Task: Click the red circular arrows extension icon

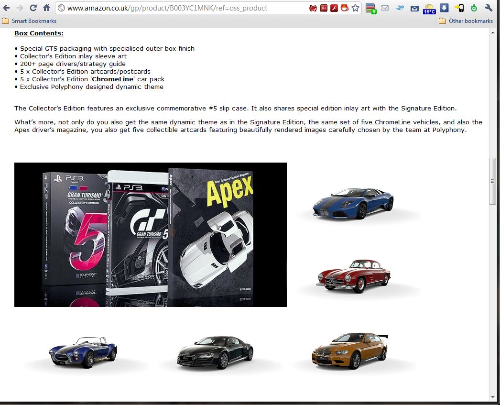Action: [313, 8]
